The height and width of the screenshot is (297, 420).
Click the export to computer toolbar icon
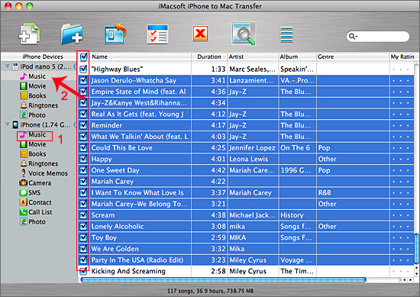click(115, 34)
